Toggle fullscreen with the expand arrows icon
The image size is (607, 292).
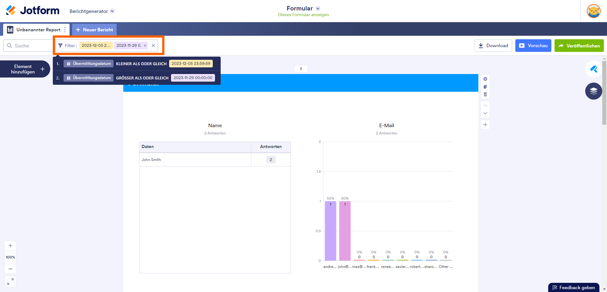coord(10,282)
